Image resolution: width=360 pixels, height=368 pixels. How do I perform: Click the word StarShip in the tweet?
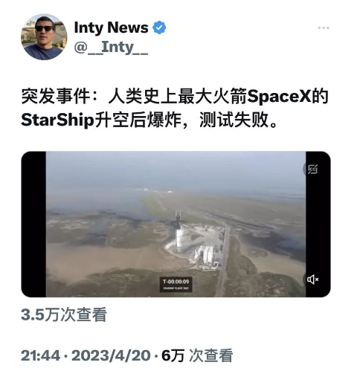pyautogui.click(x=58, y=120)
